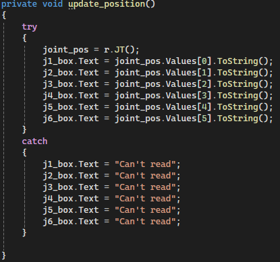Click the index 3 in Values[3]
280x262 pixels.
click(204, 96)
